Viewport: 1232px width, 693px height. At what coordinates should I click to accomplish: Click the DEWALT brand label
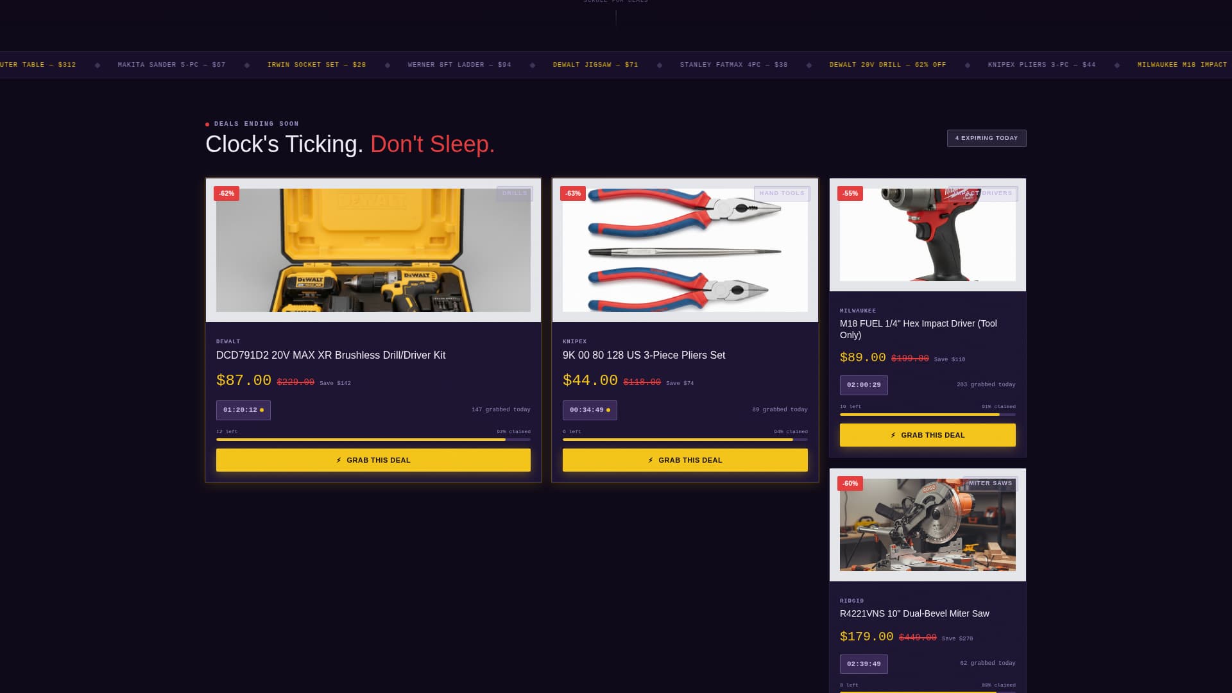tap(228, 341)
